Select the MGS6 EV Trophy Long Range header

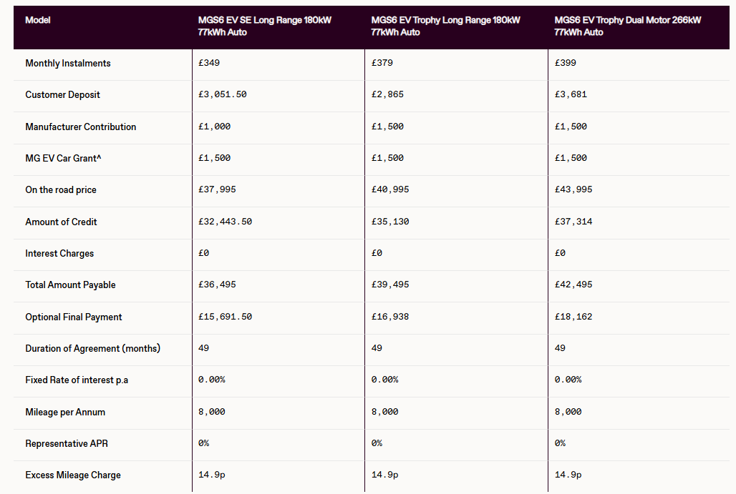pos(445,26)
